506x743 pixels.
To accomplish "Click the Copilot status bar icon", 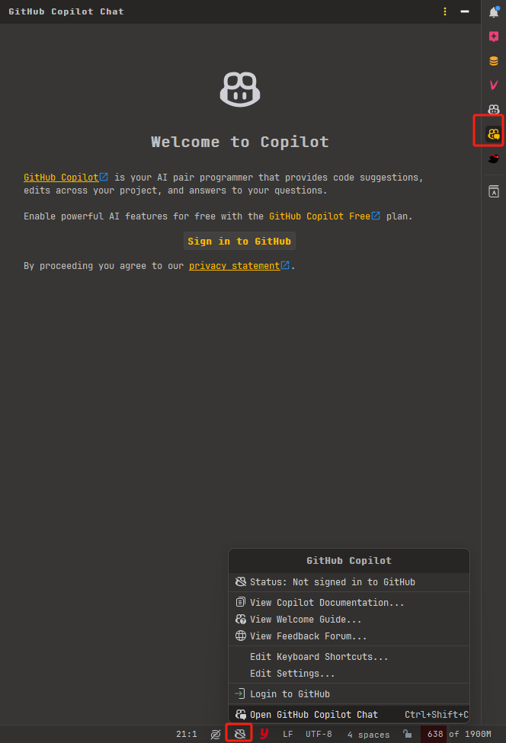I will coord(240,734).
